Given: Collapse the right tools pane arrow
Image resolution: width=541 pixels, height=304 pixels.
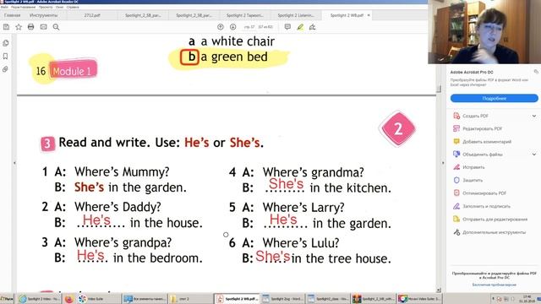Looking at the screenshot, I should (x=443, y=163).
